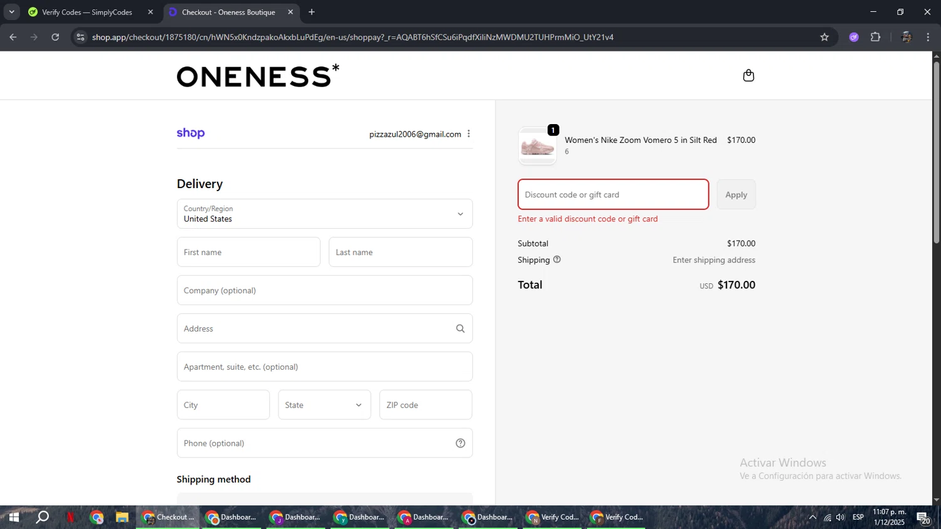The height and width of the screenshot is (529, 941).
Task: Click the address search magnifier icon
Action: click(460, 328)
